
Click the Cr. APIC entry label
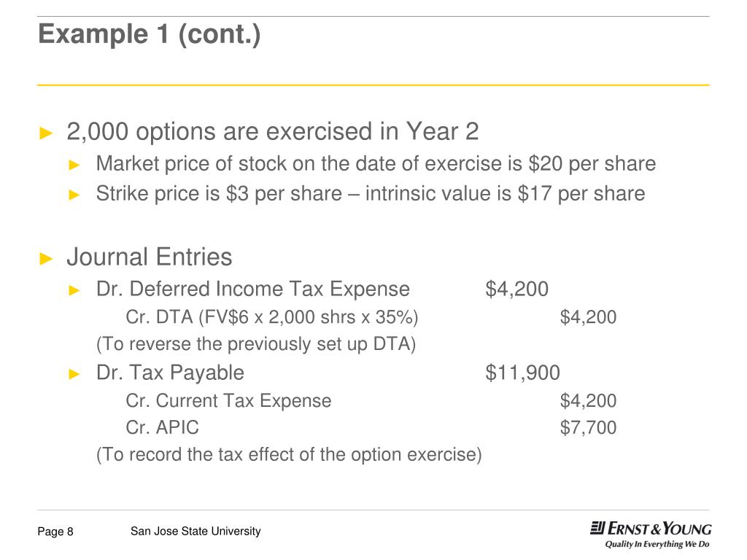[163, 427]
